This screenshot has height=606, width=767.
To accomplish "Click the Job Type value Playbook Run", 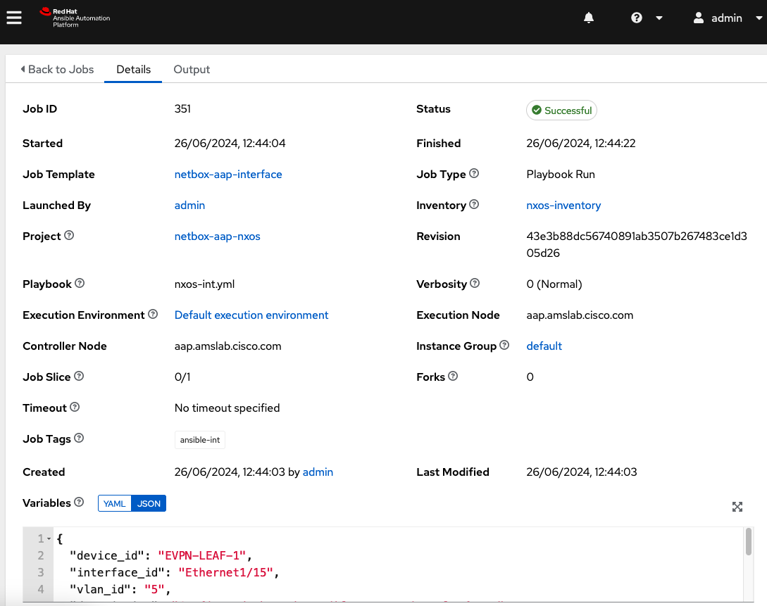I will coord(561,175).
